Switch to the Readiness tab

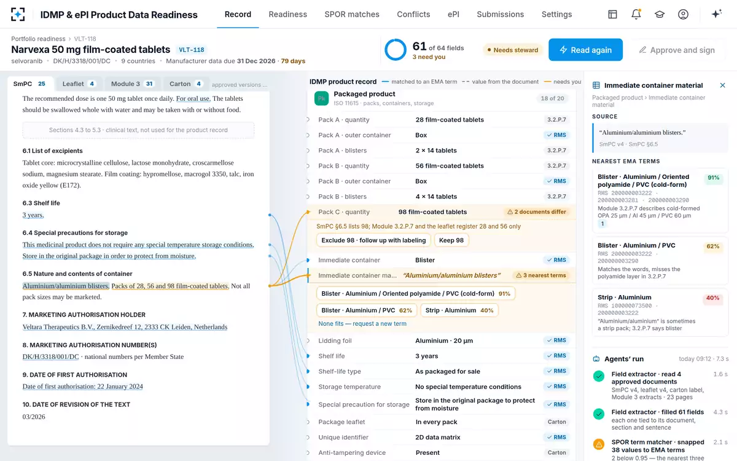tap(287, 14)
